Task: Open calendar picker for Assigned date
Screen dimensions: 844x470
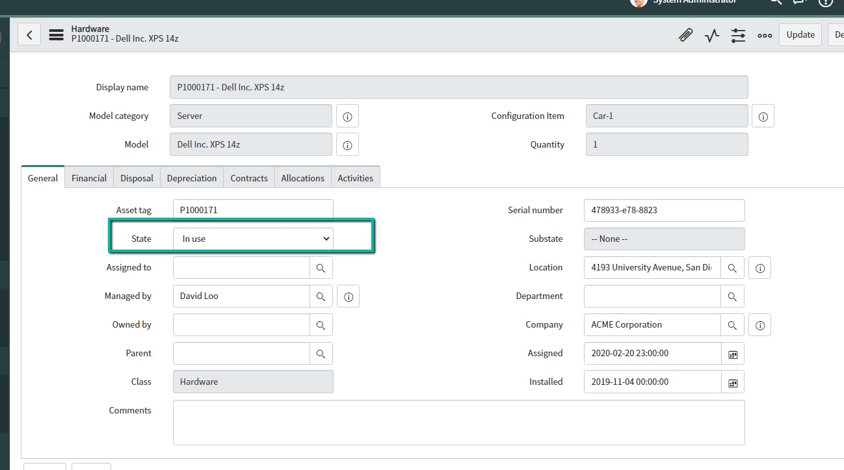Action: [733, 354]
